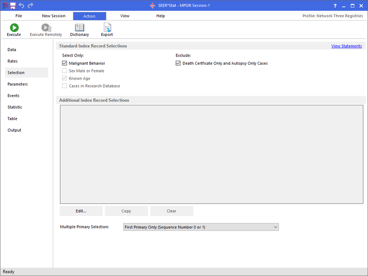Click the Execute green play icon
Viewport: 368px width, 276px height.
coord(14,28)
